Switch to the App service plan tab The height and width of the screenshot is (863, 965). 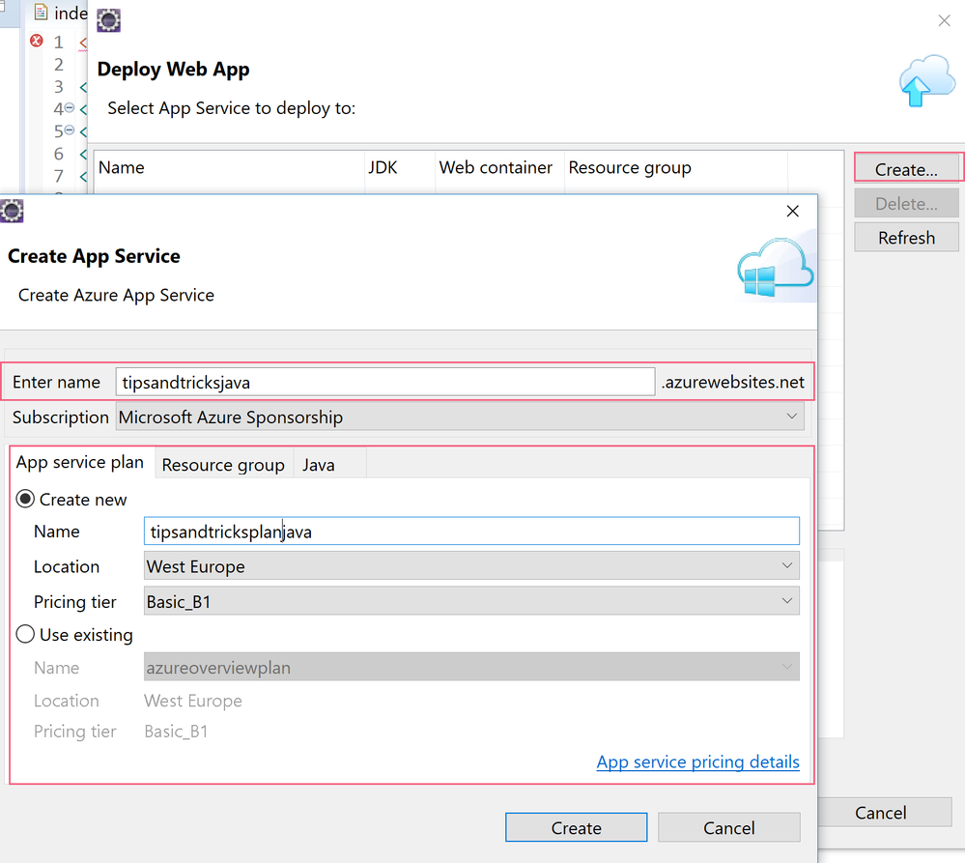[x=80, y=462]
